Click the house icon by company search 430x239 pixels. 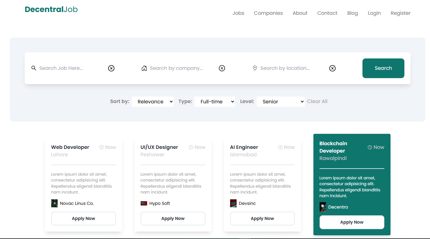pos(144,68)
